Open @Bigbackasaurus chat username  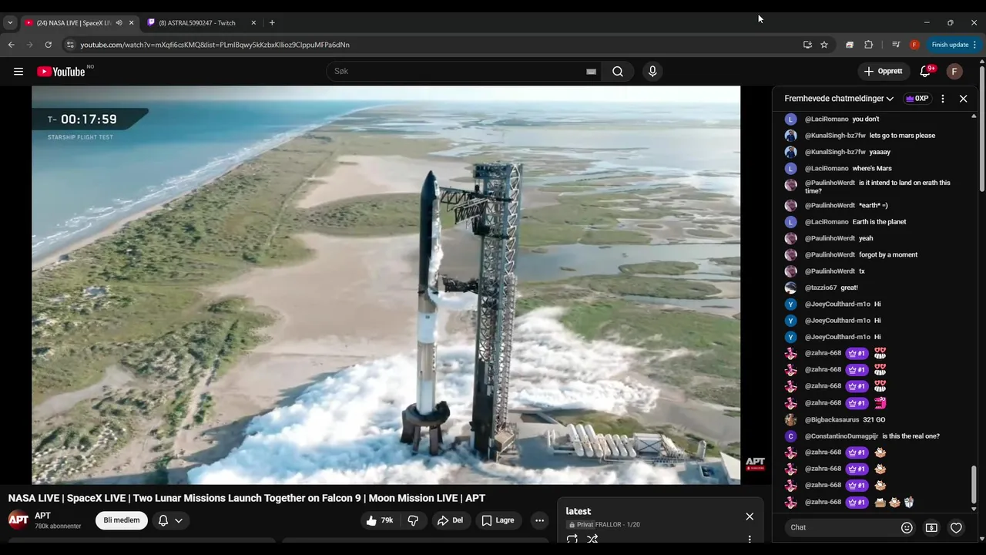tap(832, 420)
